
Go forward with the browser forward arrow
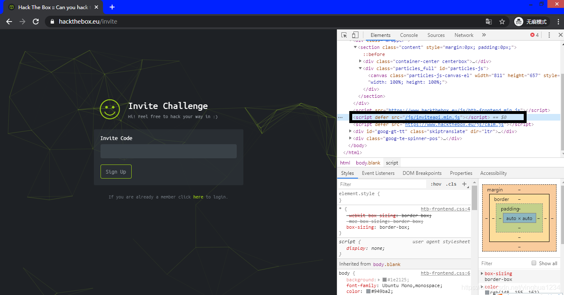(22, 22)
